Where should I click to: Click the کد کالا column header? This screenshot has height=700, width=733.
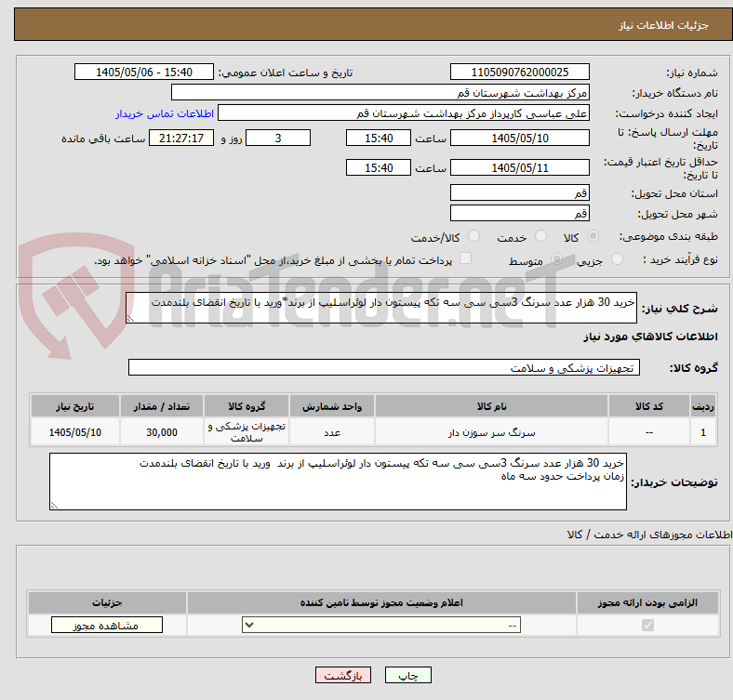coord(649,406)
